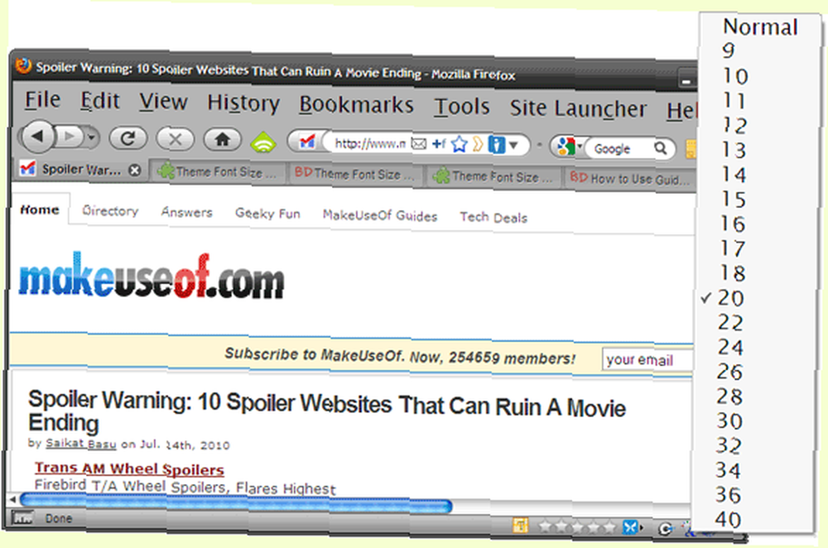Open the Bookmarks menu
Viewport: 828px width, 548px height.
coord(356,104)
